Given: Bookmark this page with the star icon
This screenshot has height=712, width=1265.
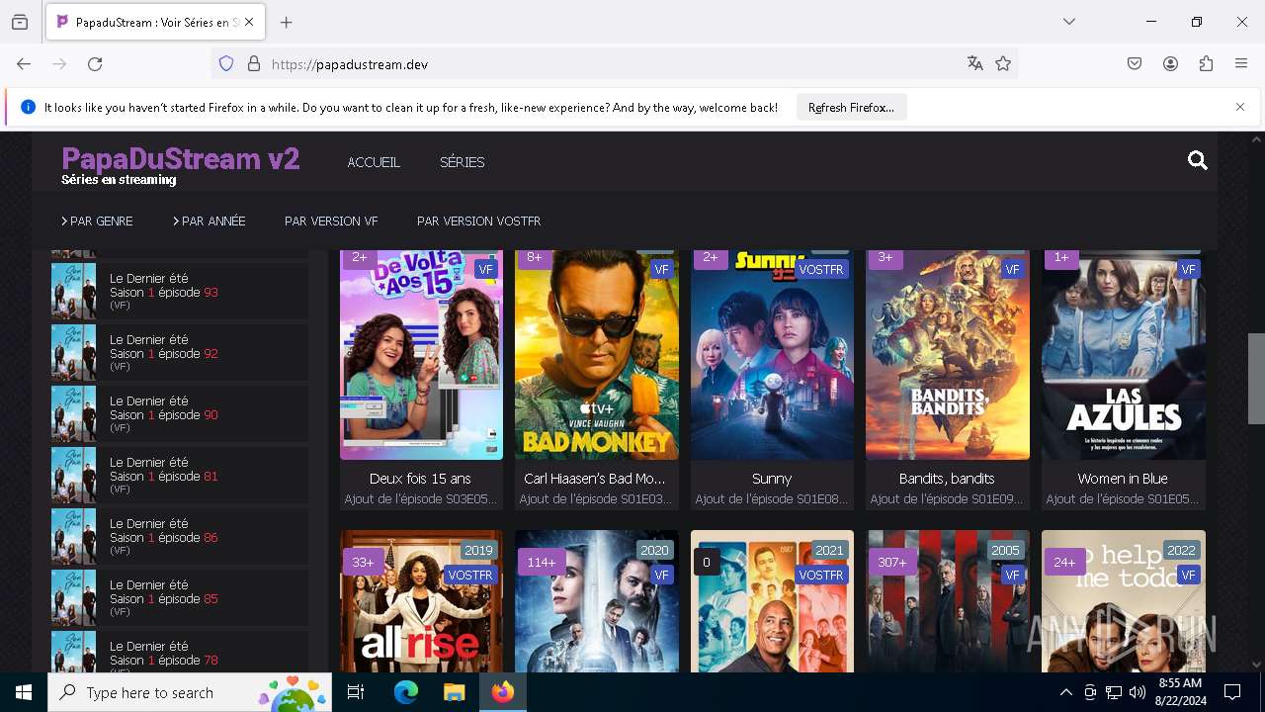Looking at the screenshot, I should coord(1003,64).
